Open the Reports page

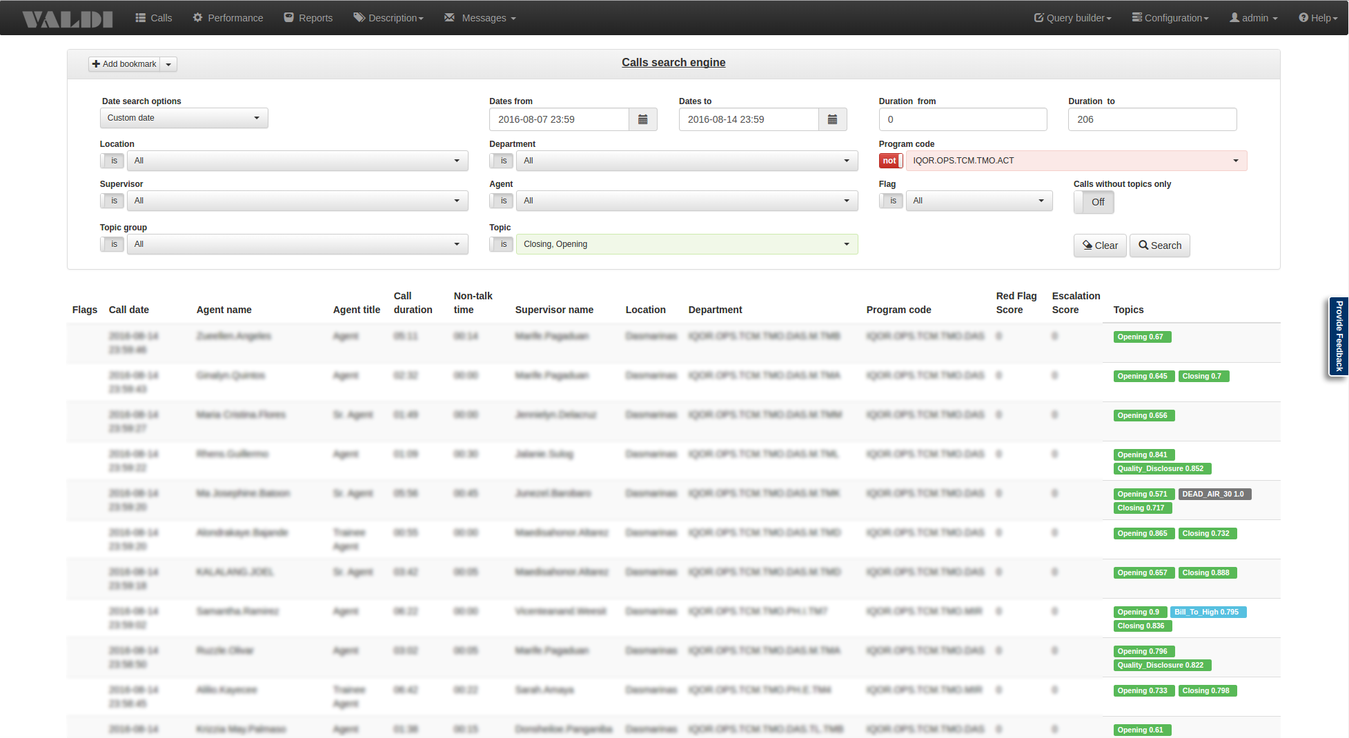[x=308, y=18]
